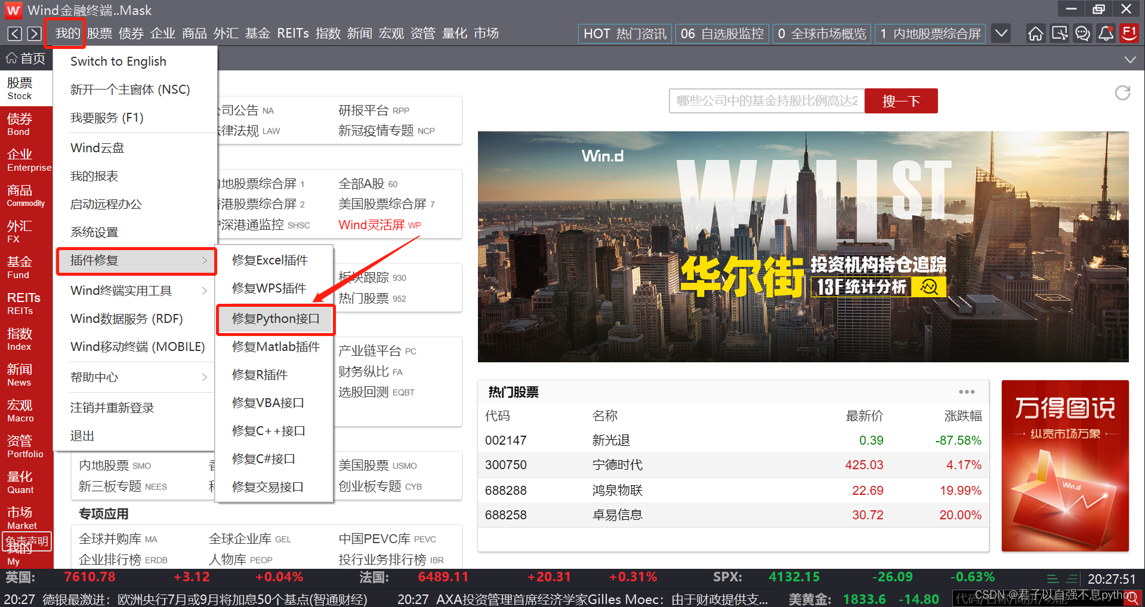
Task: Expand the 帮助中心 submenu
Action: click(137, 377)
